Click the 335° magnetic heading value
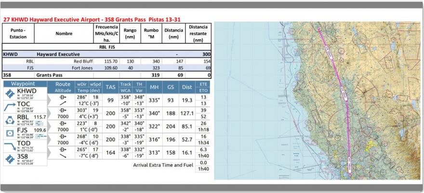 [x=154, y=101]
